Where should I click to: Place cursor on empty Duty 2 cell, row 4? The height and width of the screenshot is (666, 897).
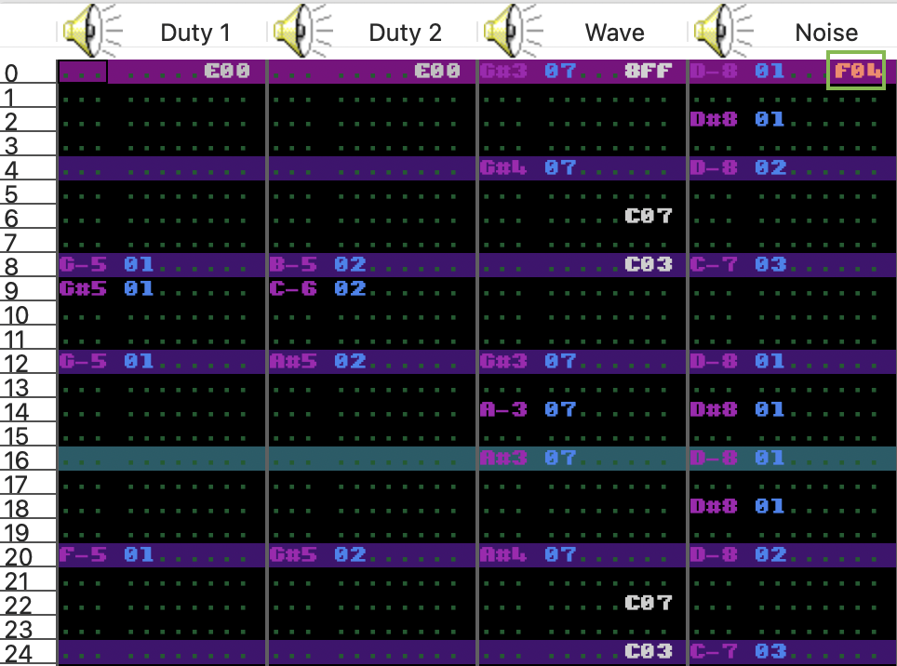372,168
